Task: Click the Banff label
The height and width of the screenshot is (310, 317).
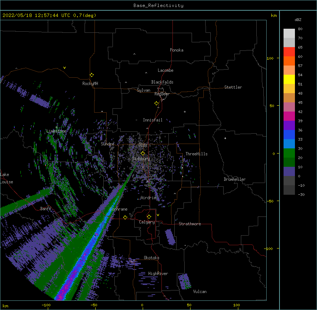Action: click(46, 209)
